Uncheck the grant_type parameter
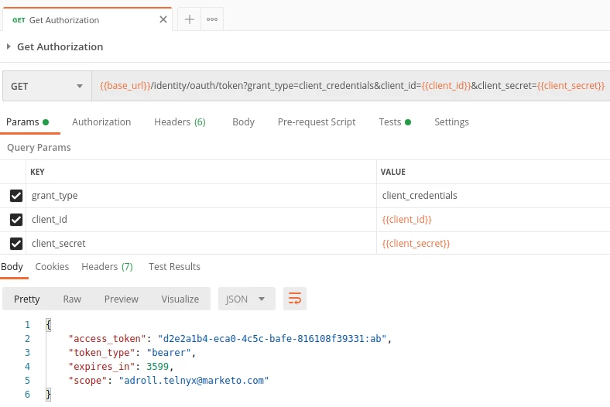610x407 pixels. click(16, 196)
